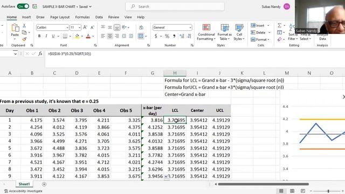Open the Help tab
This screenshot has height=194, width=345.
coord(141,17)
